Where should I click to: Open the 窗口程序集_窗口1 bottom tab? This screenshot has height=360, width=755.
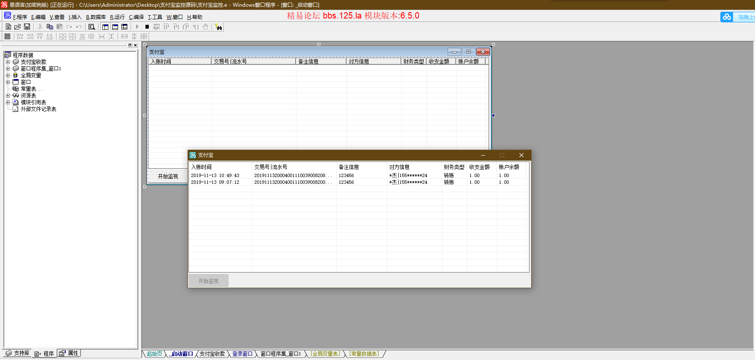click(x=281, y=354)
